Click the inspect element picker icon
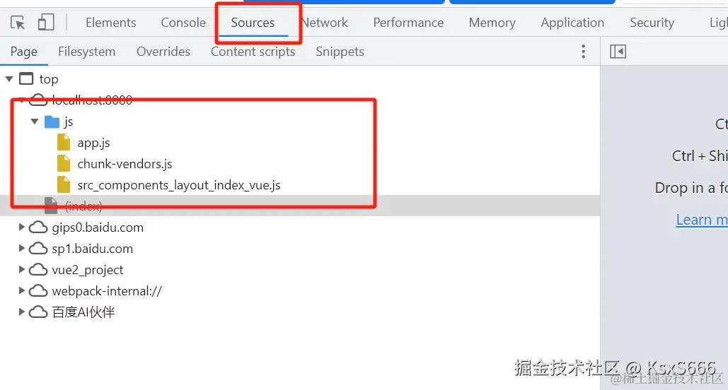Screen dimensions: 728x390 (18, 23)
